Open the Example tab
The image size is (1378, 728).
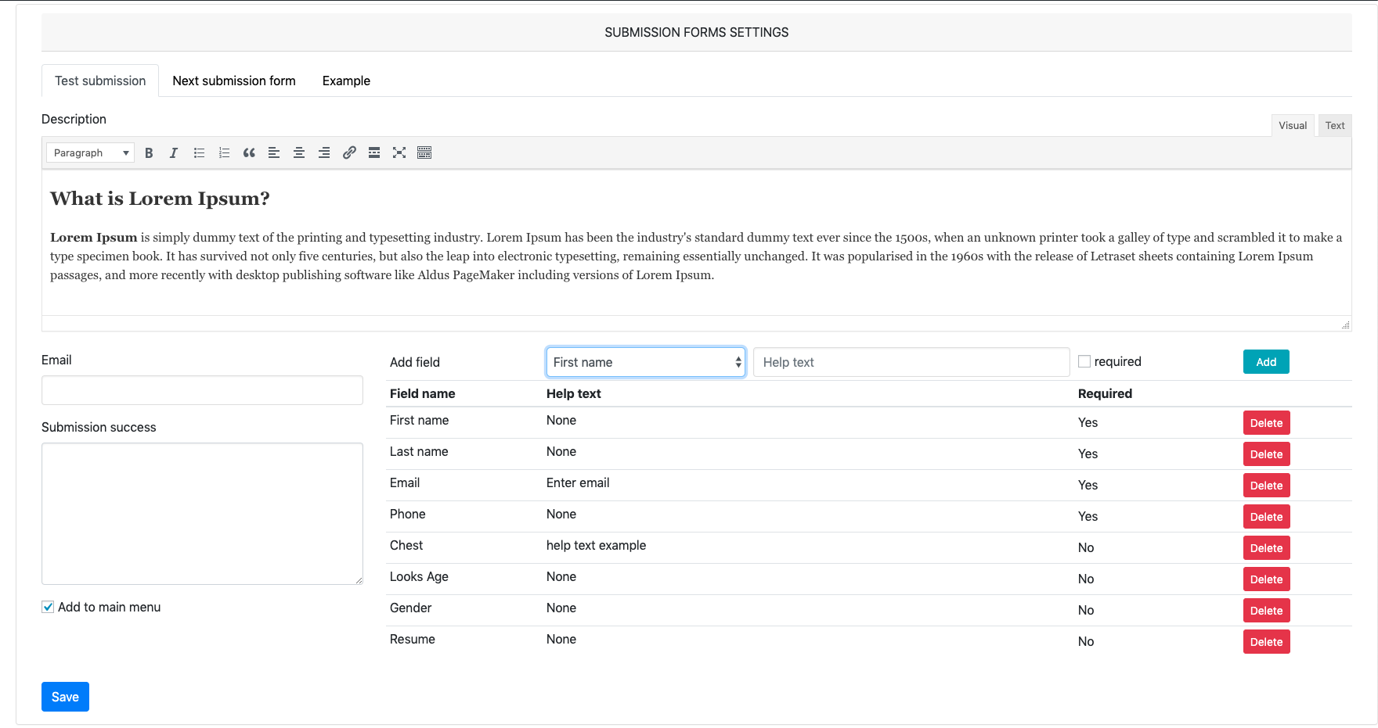[346, 81]
